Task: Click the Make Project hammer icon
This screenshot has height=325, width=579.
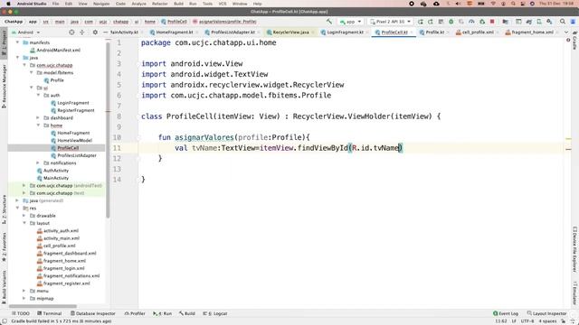Action: pos(328,22)
